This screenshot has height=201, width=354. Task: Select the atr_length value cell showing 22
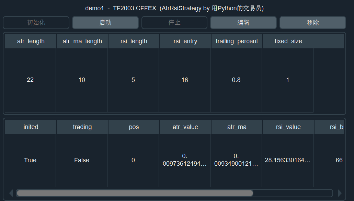[30, 80]
